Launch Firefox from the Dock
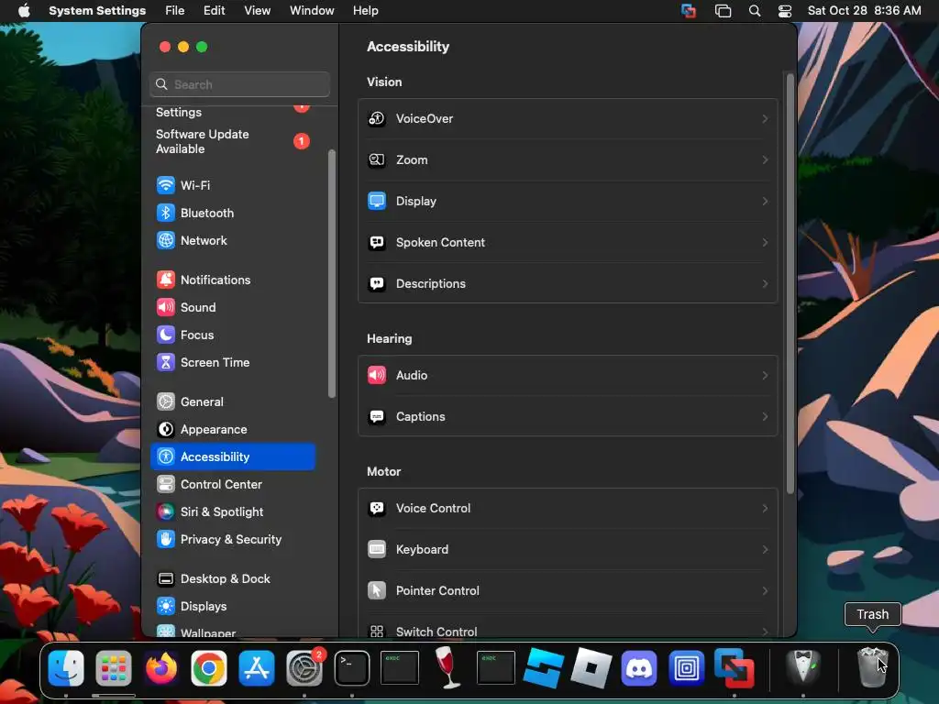This screenshot has height=704, width=939. pos(161,668)
